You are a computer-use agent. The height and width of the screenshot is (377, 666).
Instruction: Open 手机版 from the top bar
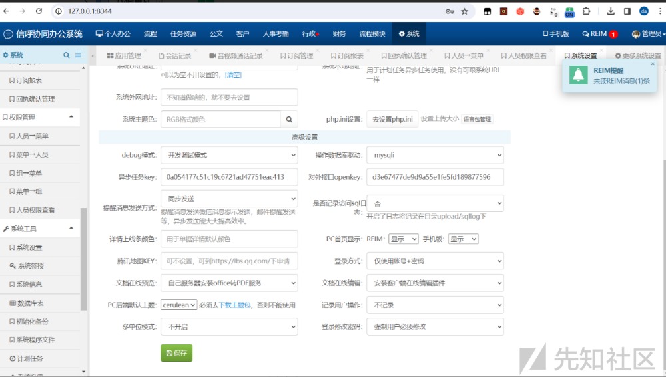click(x=556, y=33)
